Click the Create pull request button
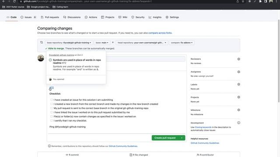 coord(165,138)
